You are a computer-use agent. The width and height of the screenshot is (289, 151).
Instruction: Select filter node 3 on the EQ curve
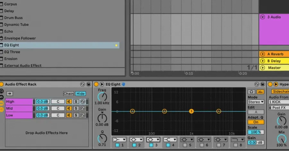click(x=191, y=111)
